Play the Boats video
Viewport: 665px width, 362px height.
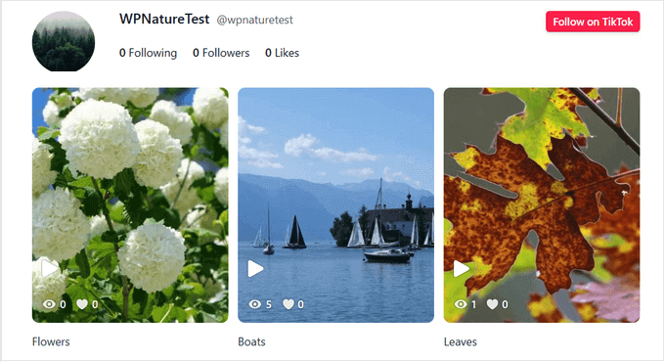[x=255, y=268]
